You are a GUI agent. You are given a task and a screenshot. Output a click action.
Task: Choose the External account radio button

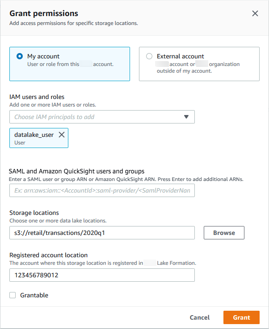click(149, 57)
